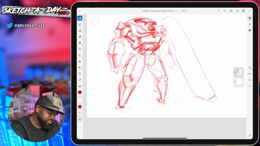The width and height of the screenshot is (260, 146).
Task: Select the Eraser tool
Action: point(80,37)
